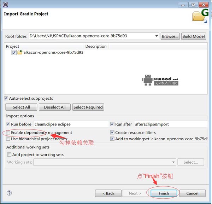This screenshot has height=204, width=212.
Task: Click the Gradle folder wizard icon
Action: pyautogui.click(x=200, y=16)
